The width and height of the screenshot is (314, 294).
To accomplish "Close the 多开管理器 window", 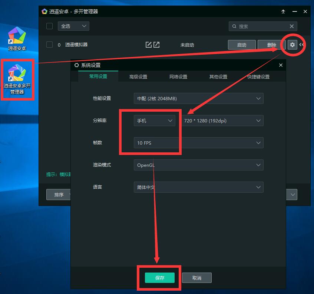I will tap(305, 11).
